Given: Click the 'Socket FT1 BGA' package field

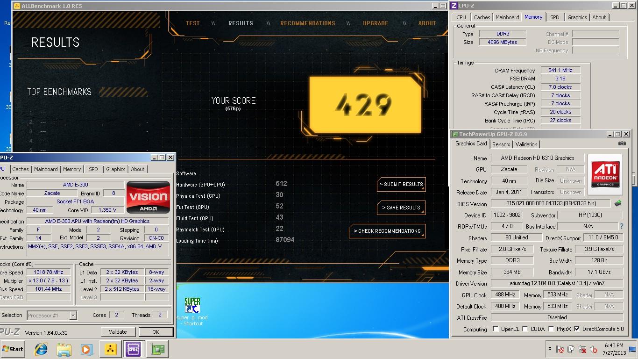Looking at the screenshot, I should (x=75, y=201).
